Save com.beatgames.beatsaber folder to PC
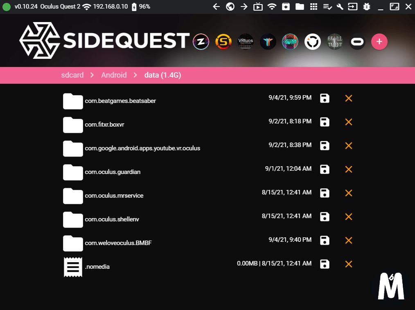Image resolution: width=415 pixels, height=310 pixels. click(x=325, y=98)
